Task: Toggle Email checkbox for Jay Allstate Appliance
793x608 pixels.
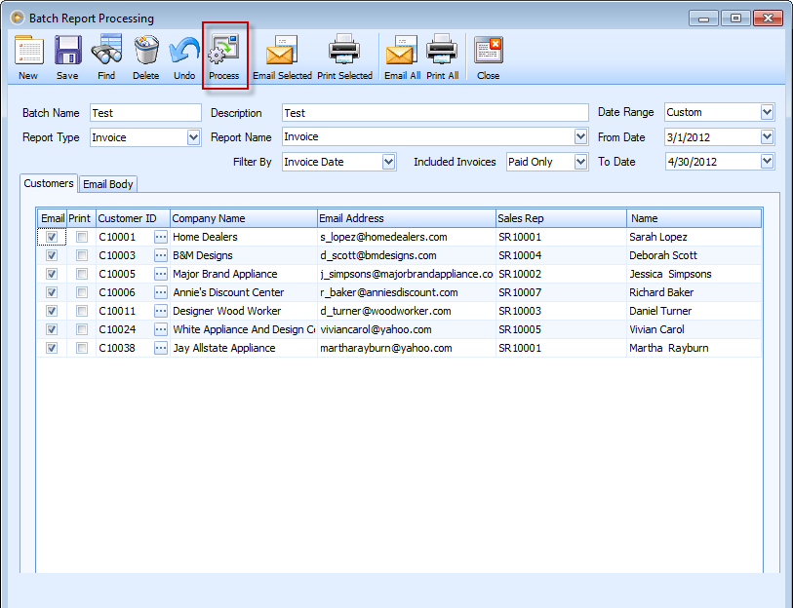Action: click(x=52, y=348)
